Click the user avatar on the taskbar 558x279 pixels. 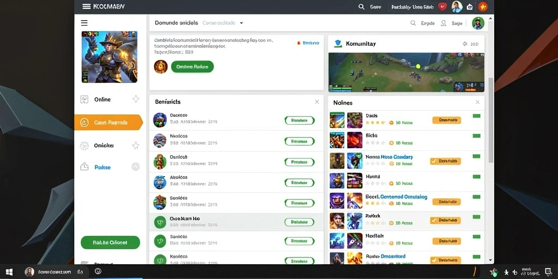pos(29,272)
